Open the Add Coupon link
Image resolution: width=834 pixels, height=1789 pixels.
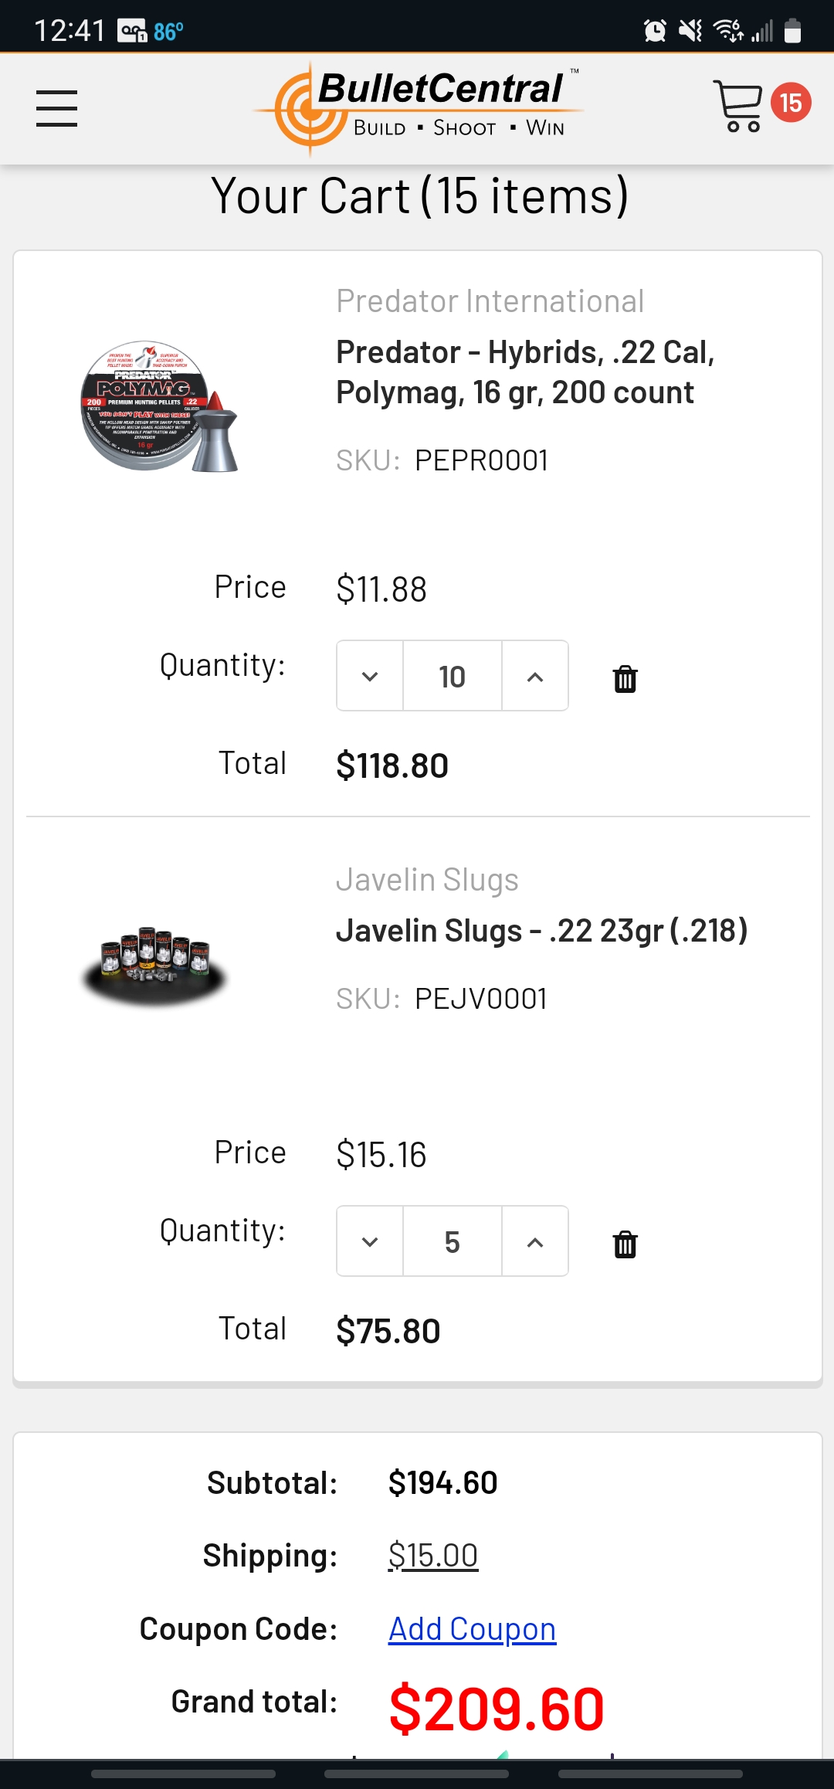tap(472, 1628)
